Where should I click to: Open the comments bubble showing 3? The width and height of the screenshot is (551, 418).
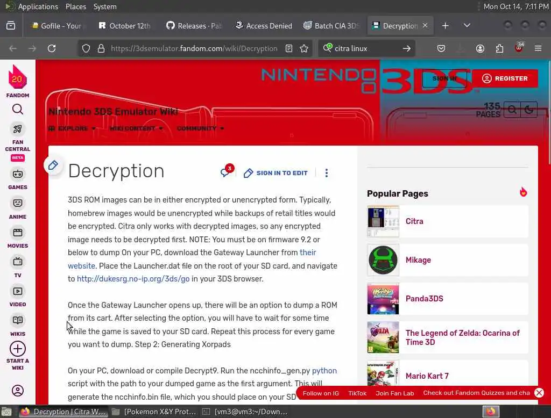tap(227, 171)
